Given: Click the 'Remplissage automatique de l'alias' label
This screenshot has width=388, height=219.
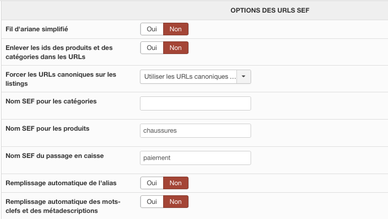Looking at the screenshot, I should 61,183.
